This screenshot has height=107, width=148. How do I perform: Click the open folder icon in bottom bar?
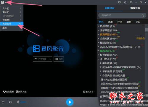tap(10, 102)
